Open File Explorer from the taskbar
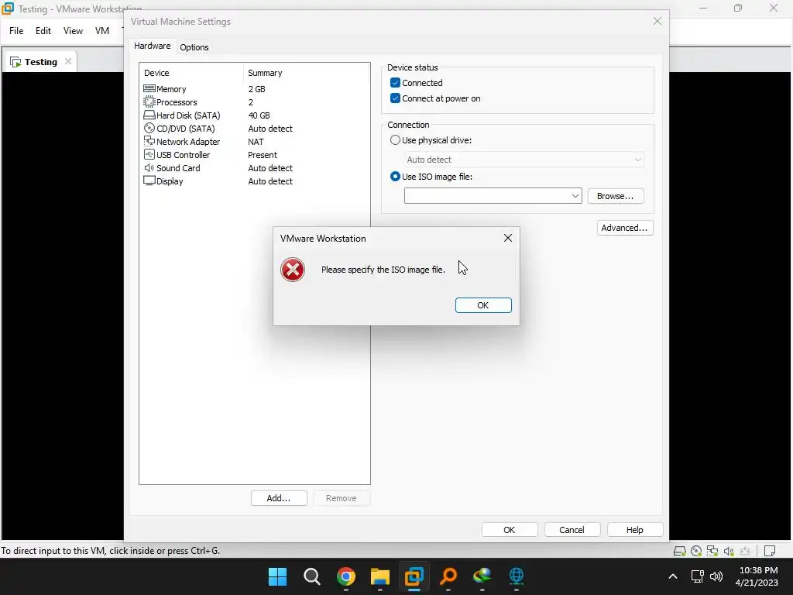 pyautogui.click(x=379, y=576)
